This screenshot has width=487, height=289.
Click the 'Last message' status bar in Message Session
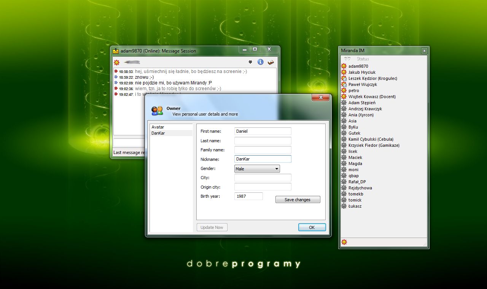point(129,152)
